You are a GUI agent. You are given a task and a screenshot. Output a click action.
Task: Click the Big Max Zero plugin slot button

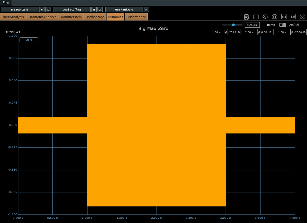[x=20, y=9]
